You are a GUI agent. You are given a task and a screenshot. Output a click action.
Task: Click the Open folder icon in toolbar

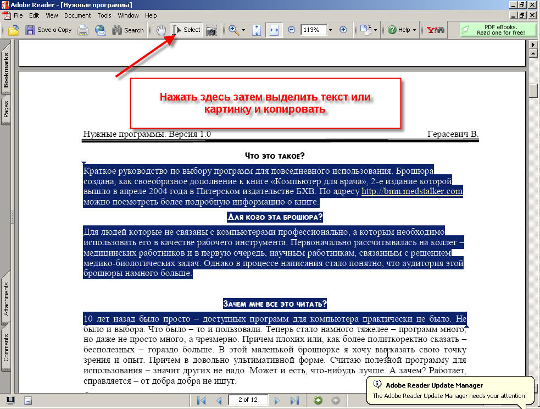(13, 30)
